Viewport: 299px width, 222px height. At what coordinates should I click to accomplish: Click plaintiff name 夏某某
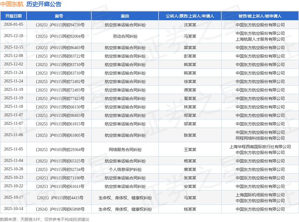pos(190,99)
